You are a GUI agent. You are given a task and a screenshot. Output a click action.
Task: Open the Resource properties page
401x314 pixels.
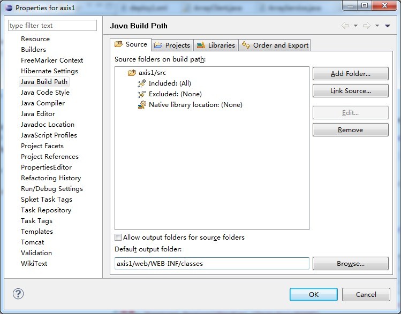[35, 39]
